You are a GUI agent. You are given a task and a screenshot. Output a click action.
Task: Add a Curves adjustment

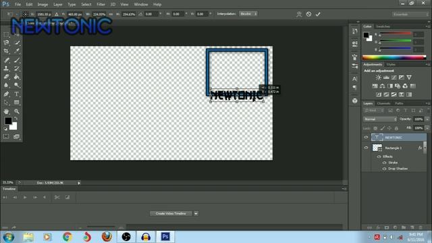tap(394, 78)
